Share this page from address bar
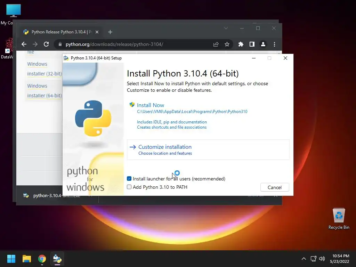 point(216,44)
